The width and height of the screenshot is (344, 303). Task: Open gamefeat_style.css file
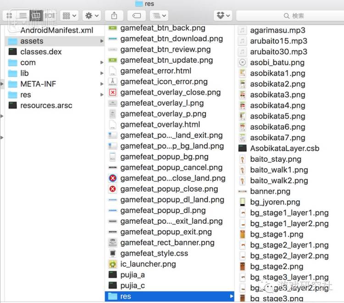(154, 253)
